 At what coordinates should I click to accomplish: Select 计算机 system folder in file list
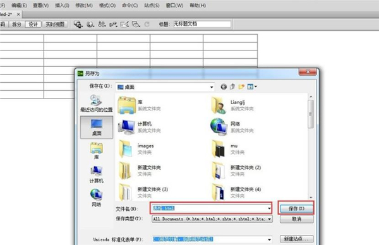pos(140,127)
